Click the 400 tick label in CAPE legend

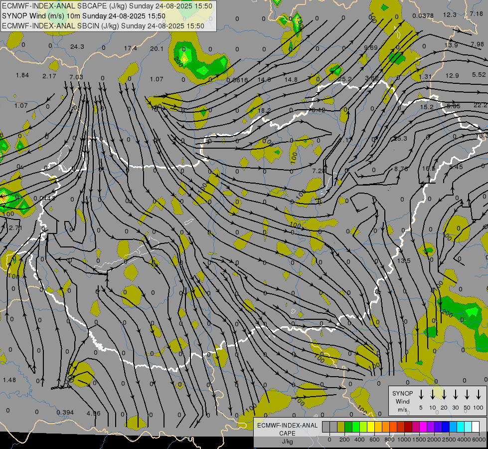click(x=359, y=440)
